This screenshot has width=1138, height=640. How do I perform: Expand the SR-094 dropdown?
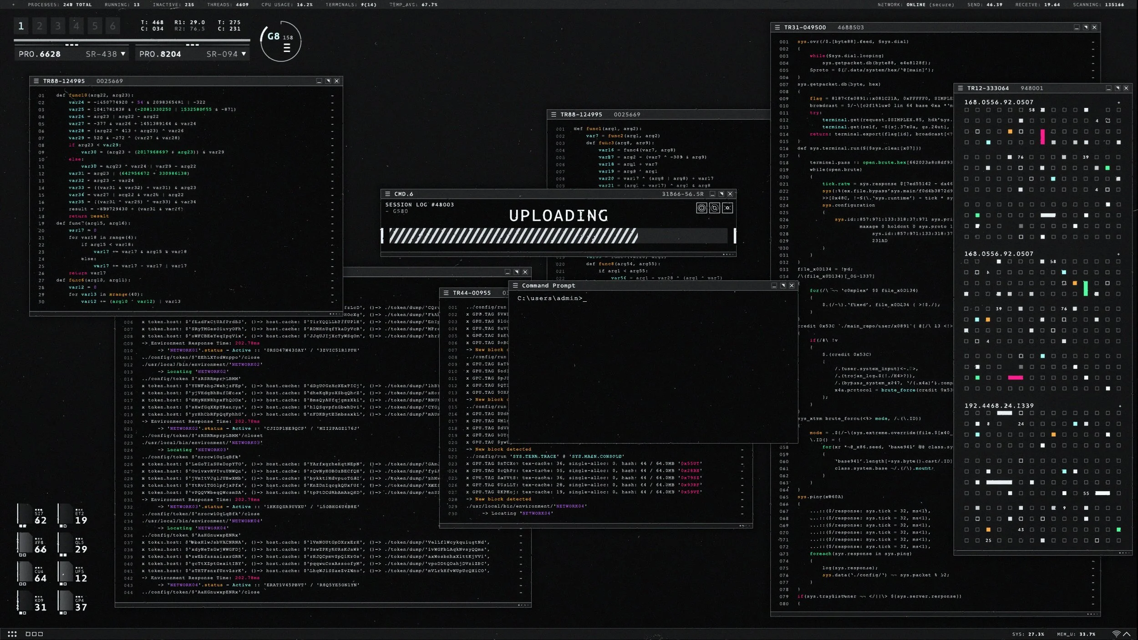pyautogui.click(x=244, y=54)
